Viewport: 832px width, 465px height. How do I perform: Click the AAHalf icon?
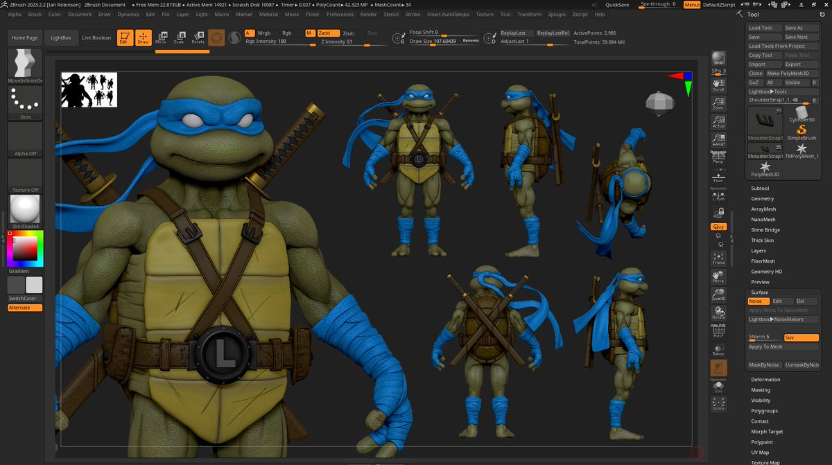pos(718,139)
